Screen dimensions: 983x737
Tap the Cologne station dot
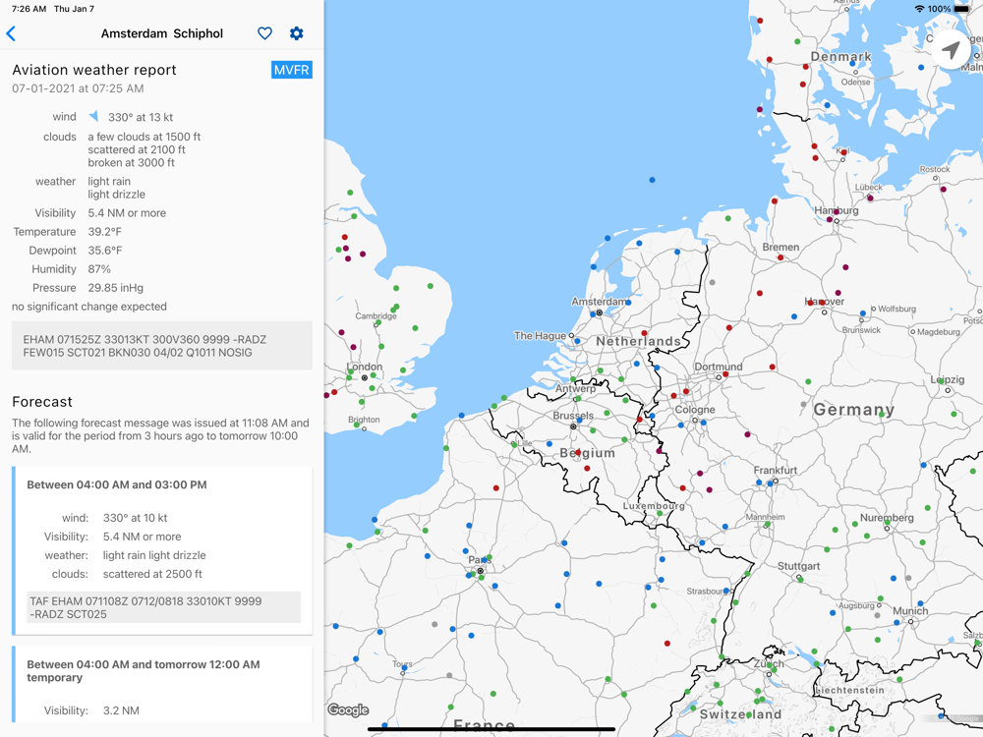tap(704, 423)
